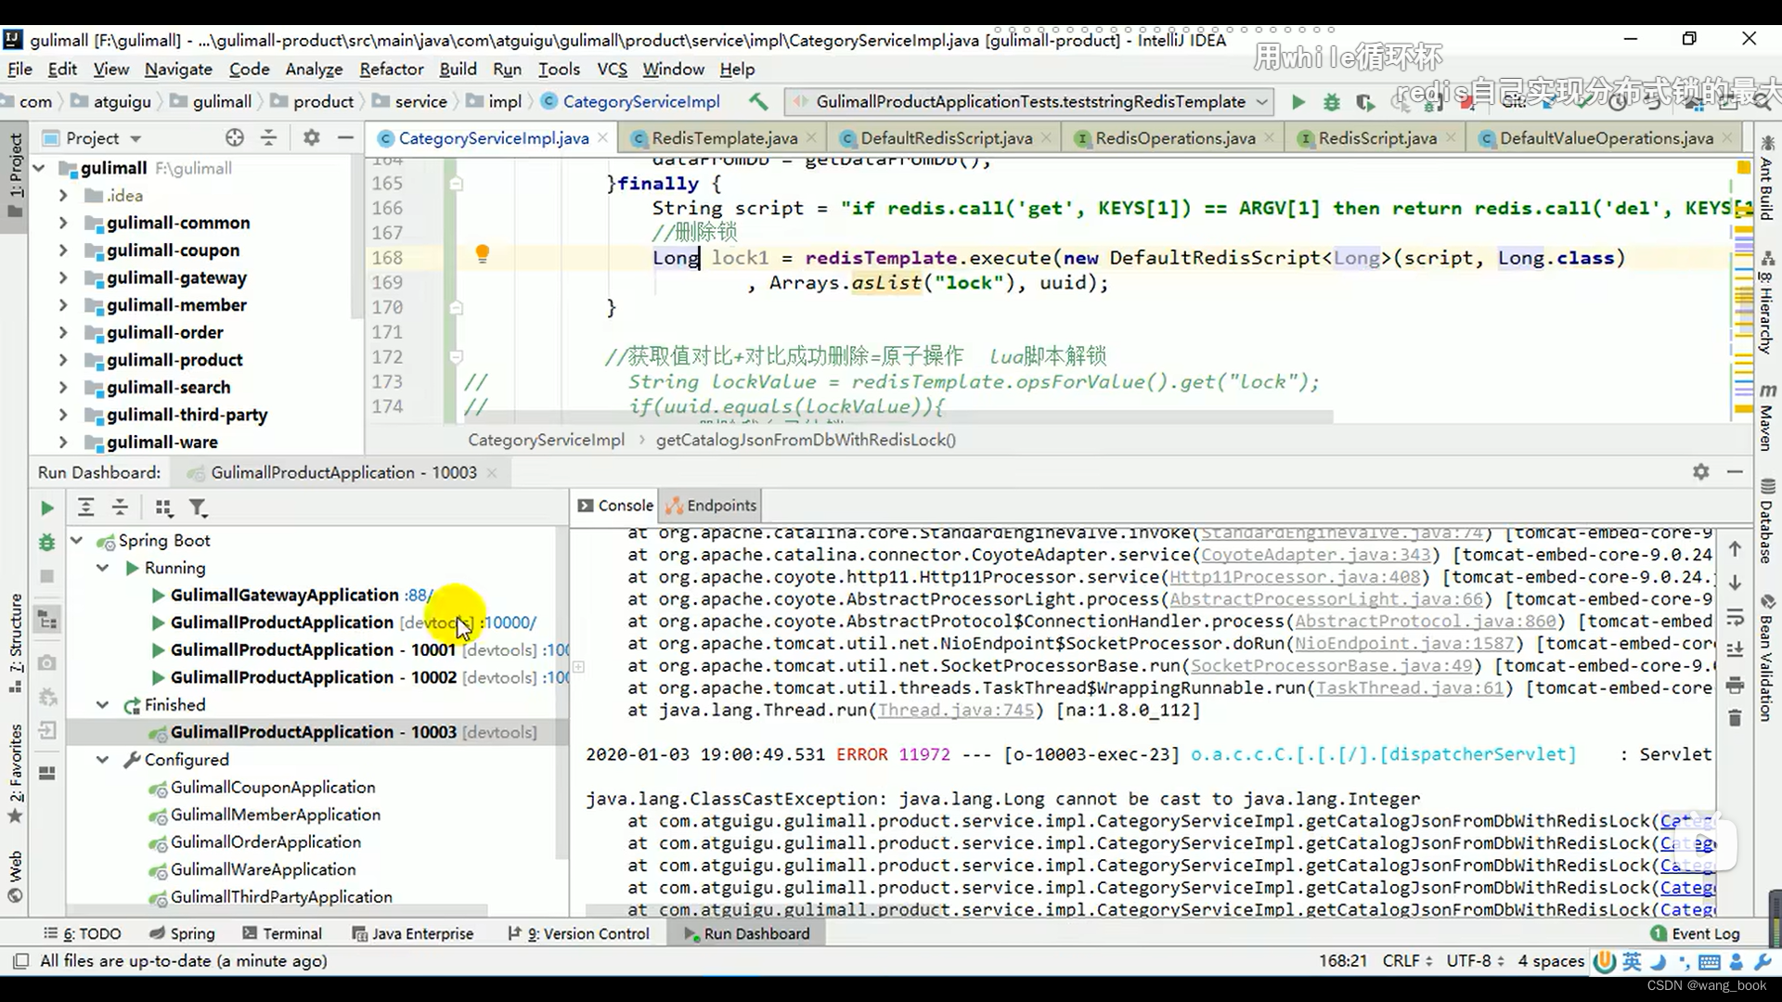Click the Run Dashboard filter icon
Viewport: 1782px width, 1002px height.
(x=199, y=507)
